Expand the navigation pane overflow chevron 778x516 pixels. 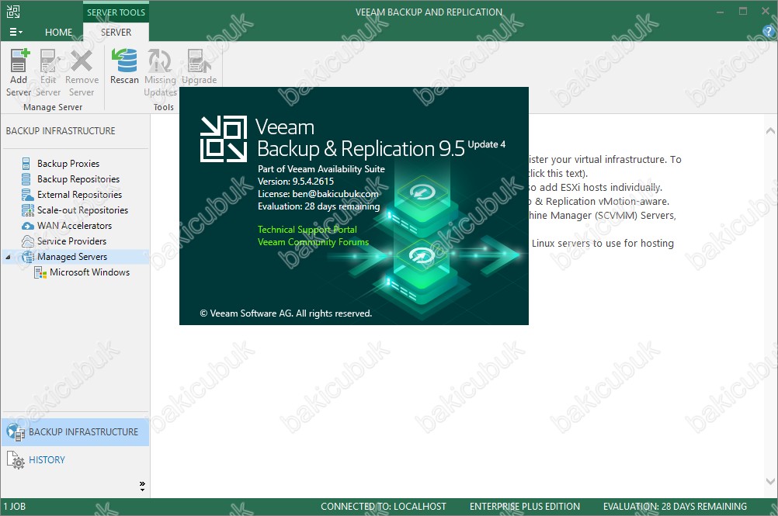[142, 486]
